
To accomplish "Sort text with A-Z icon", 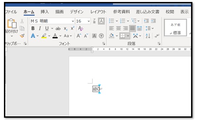I will point(148,36).
